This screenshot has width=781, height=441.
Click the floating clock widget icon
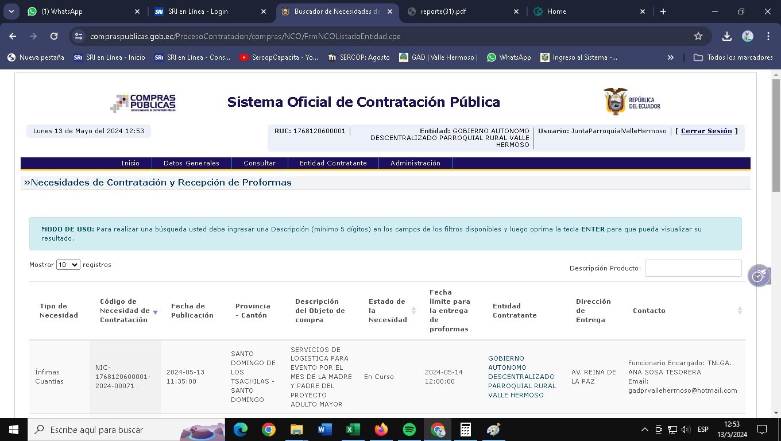[758, 276]
